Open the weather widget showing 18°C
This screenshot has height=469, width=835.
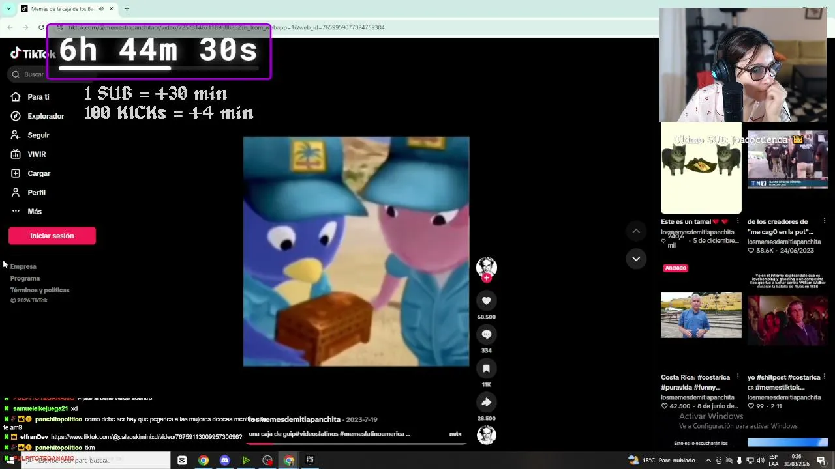[662, 461]
